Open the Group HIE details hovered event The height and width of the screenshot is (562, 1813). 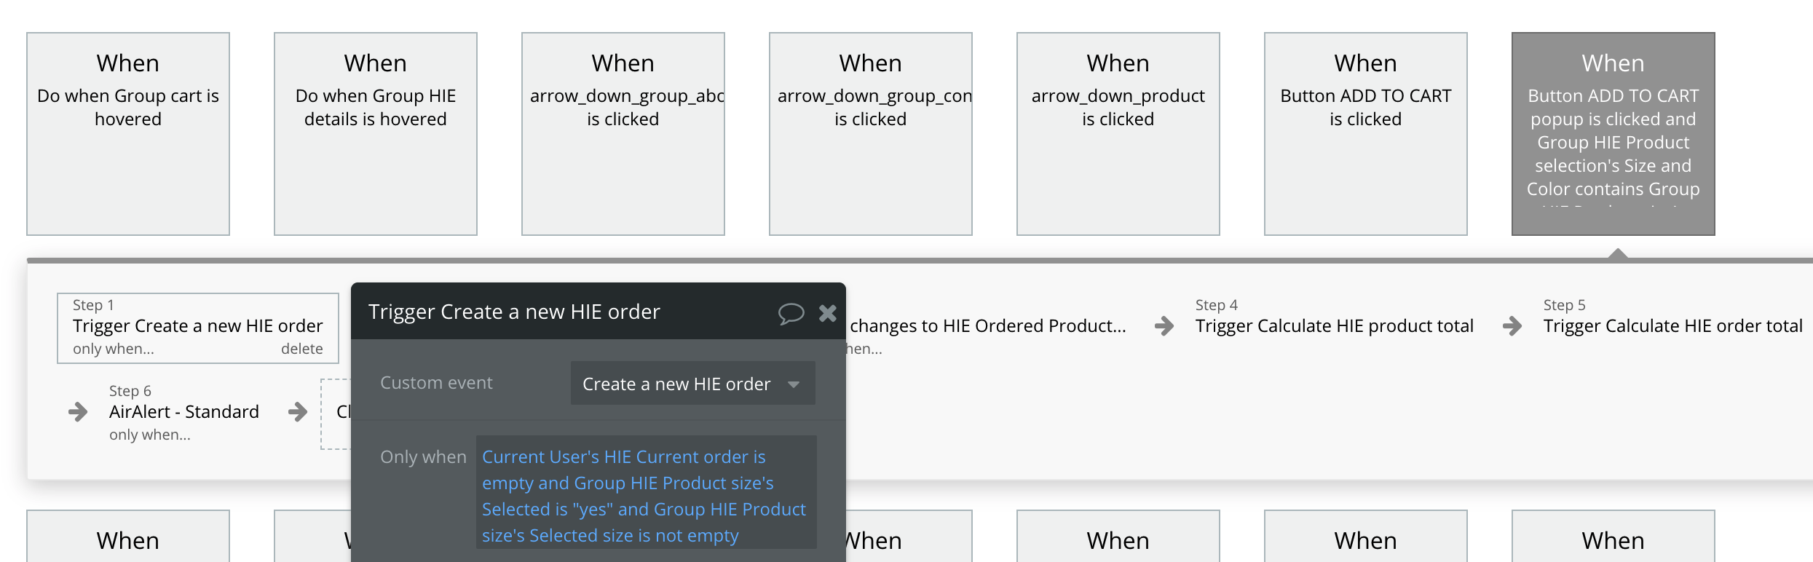click(376, 134)
